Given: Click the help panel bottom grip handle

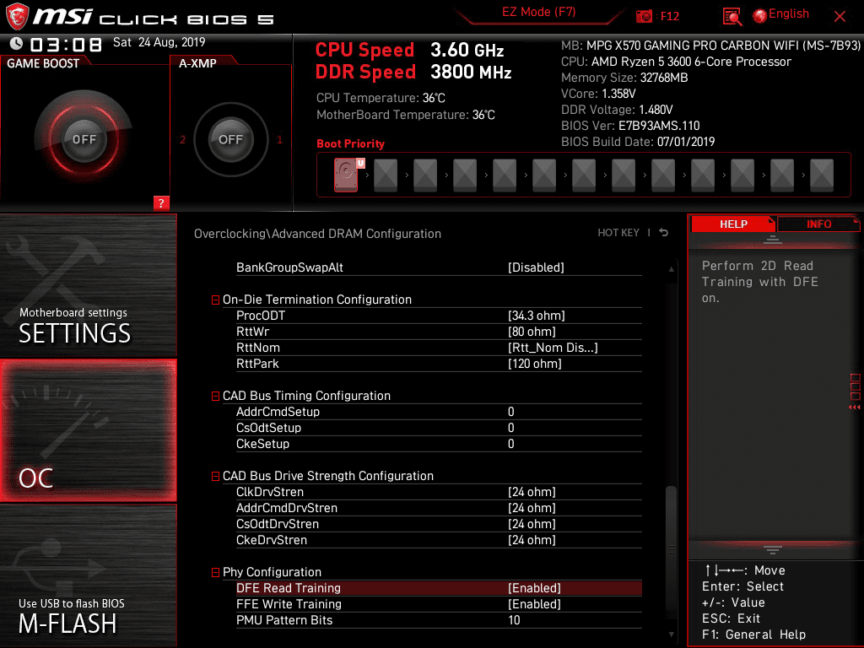Looking at the screenshot, I should click(773, 549).
